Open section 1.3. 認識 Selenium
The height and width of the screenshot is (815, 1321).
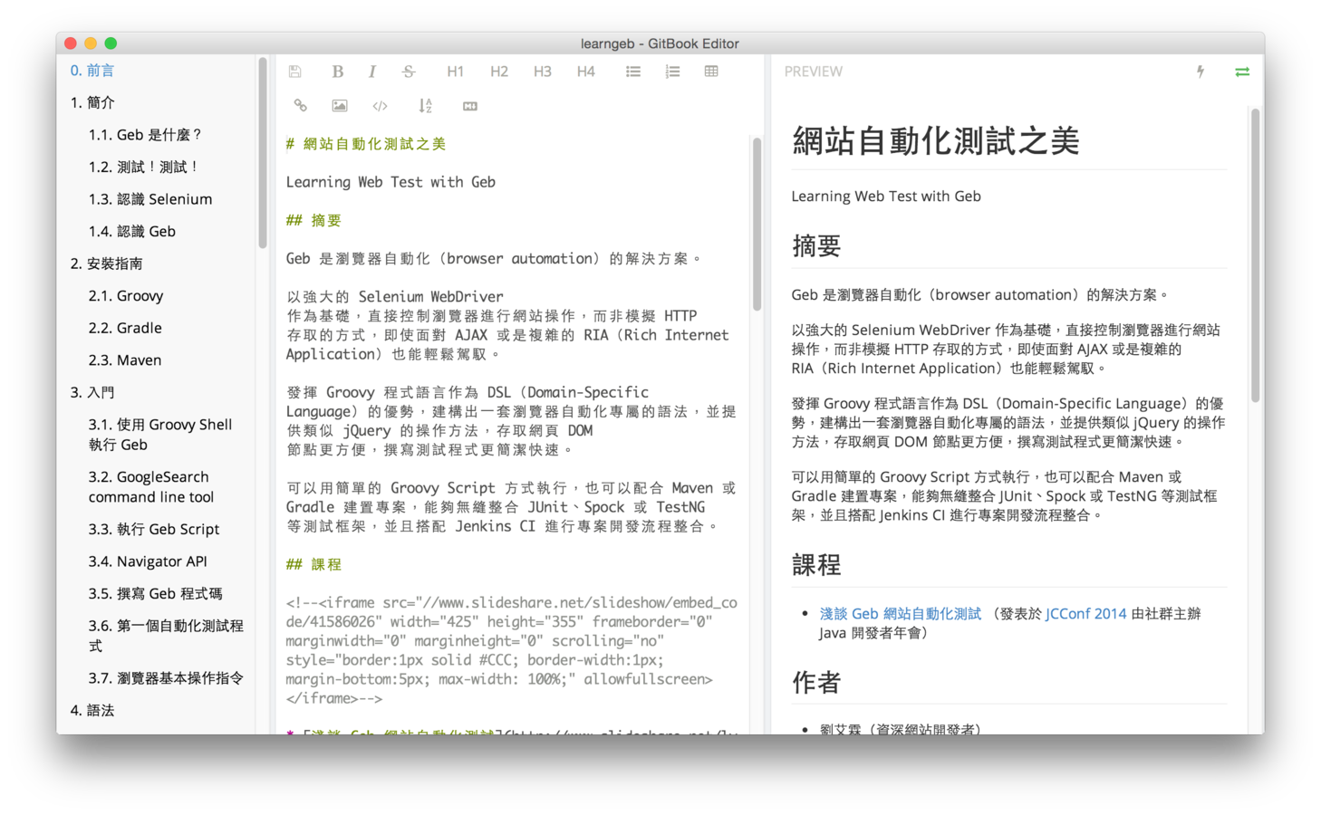point(150,199)
